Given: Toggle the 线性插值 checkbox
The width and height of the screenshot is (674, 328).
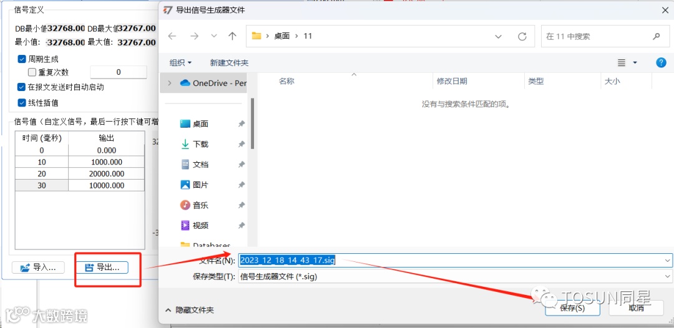Looking at the screenshot, I should pyautogui.click(x=21, y=103).
